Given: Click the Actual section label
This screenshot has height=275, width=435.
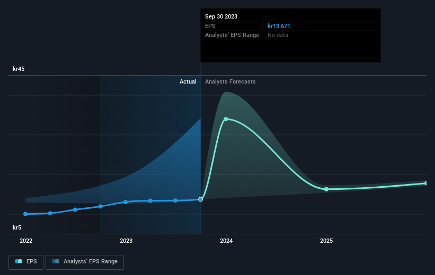Looking at the screenshot, I should (188, 81).
